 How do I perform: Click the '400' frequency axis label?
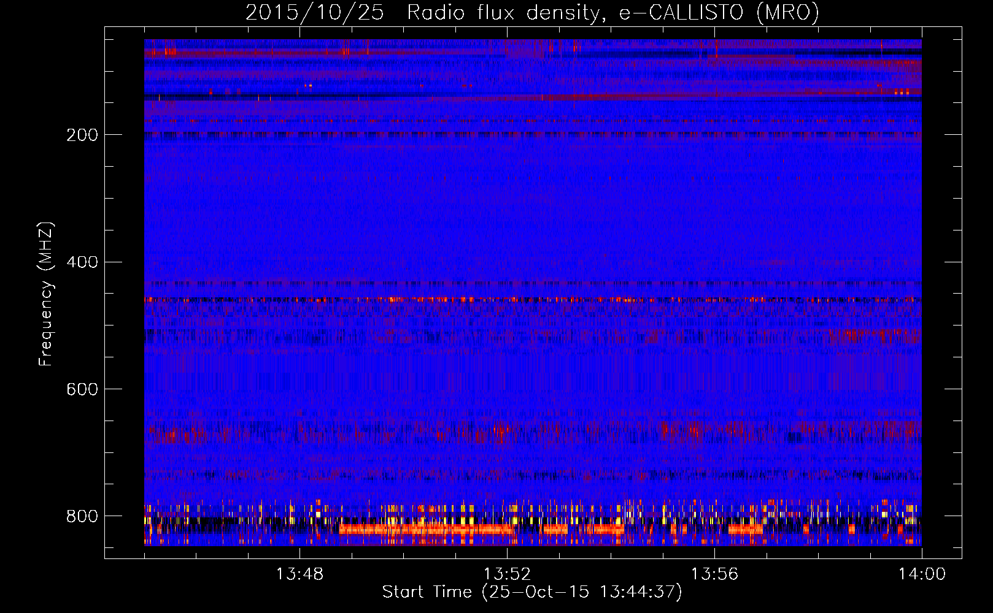[x=82, y=262]
